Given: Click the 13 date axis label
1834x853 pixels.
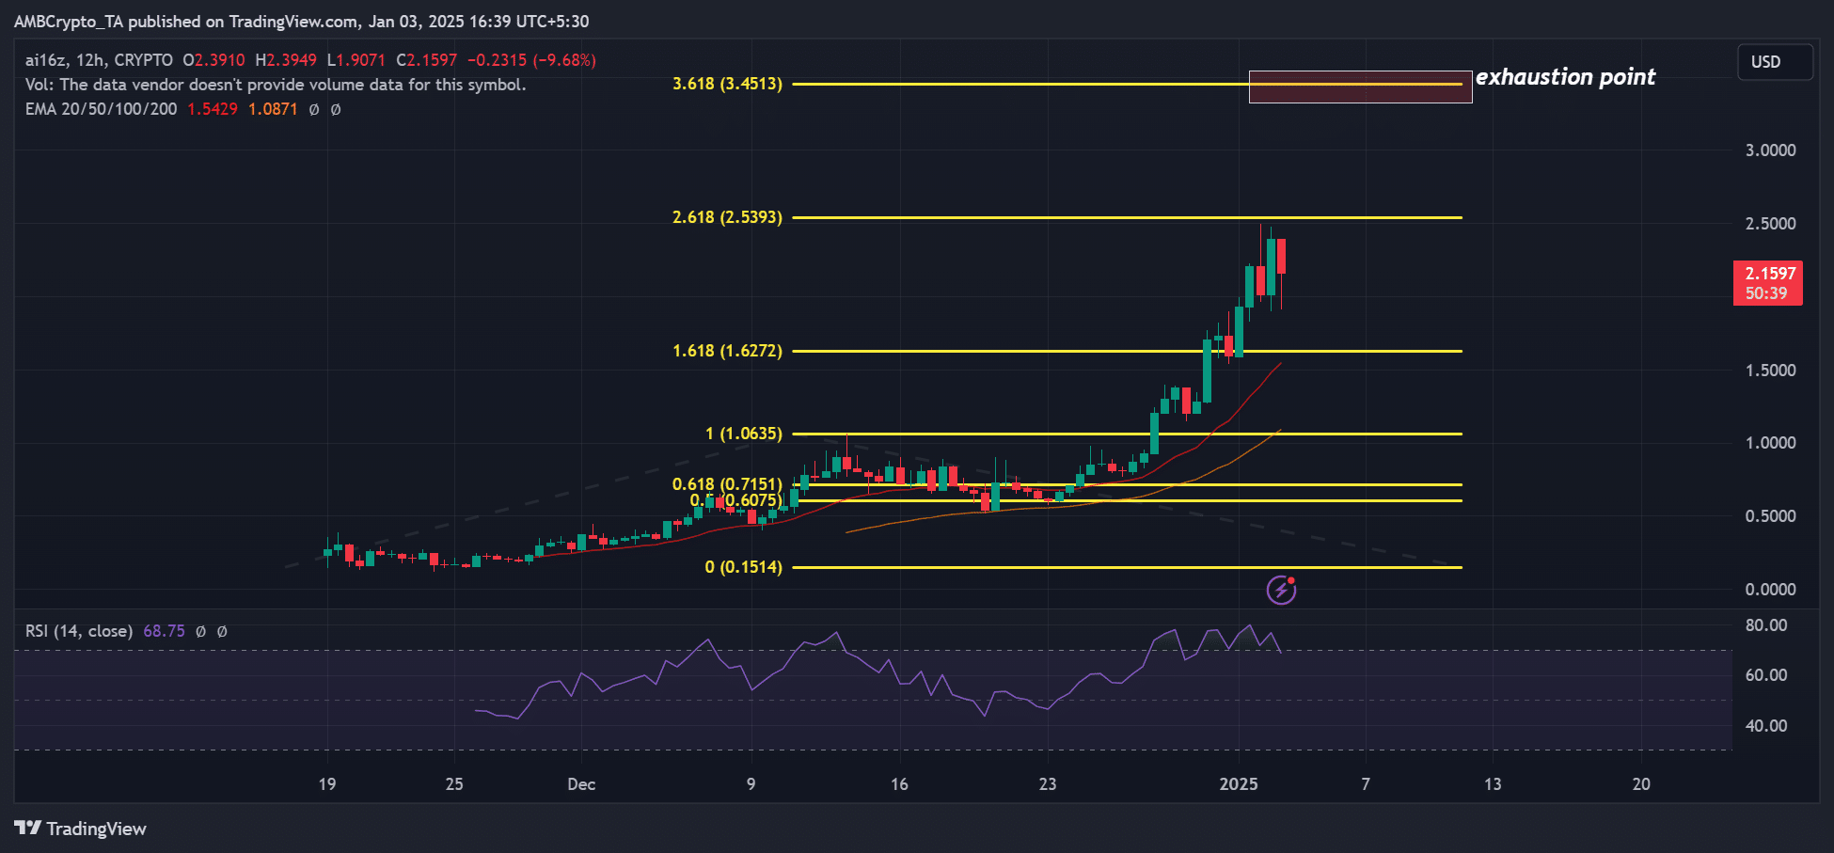Looking at the screenshot, I should 1493,784.
